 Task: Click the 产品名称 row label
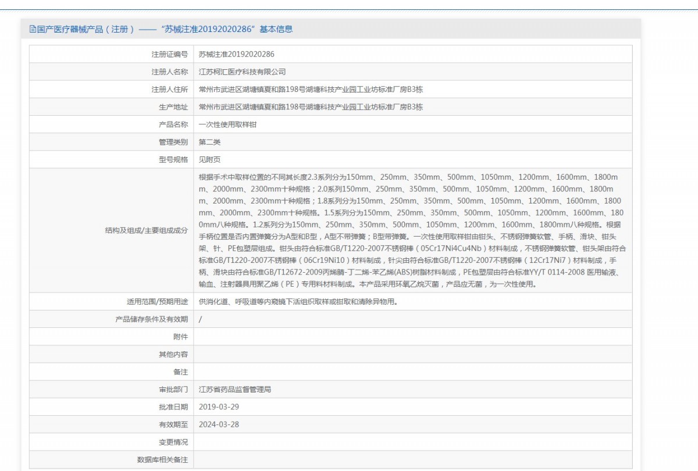173,124
